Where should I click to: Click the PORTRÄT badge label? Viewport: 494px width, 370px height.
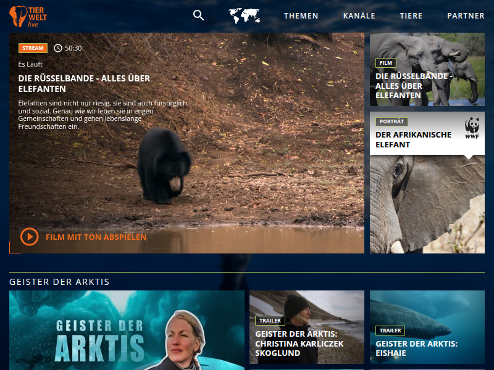pyautogui.click(x=391, y=121)
